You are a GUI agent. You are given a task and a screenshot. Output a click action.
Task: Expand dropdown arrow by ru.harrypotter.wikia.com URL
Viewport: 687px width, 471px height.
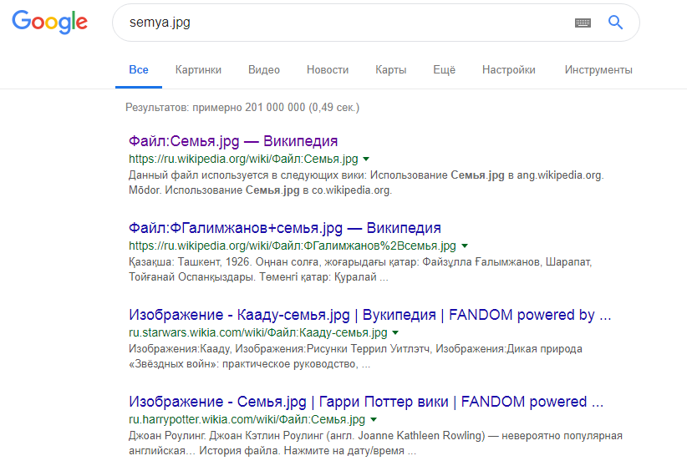pos(374,419)
